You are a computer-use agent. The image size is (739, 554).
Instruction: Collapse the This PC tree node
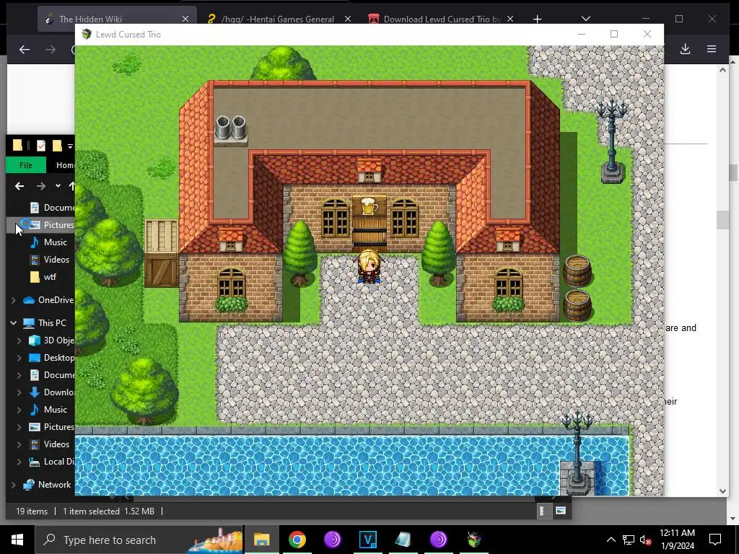point(13,322)
